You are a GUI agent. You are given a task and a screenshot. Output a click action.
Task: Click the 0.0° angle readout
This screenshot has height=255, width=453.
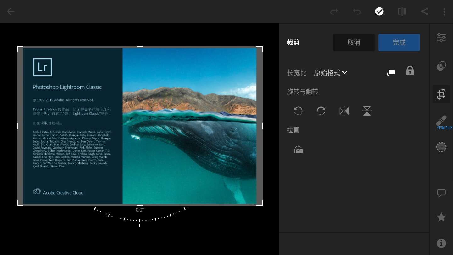(x=140, y=210)
